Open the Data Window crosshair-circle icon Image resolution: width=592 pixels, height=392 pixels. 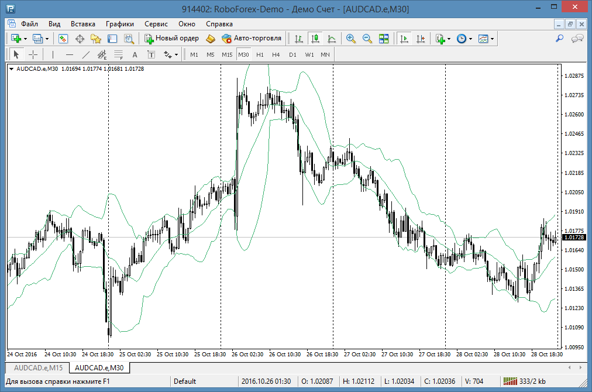tap(80, 39)
